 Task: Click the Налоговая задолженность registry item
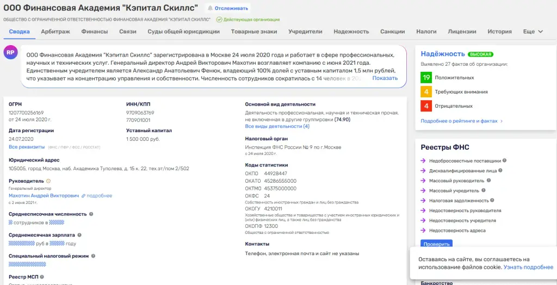coord(459,200)
